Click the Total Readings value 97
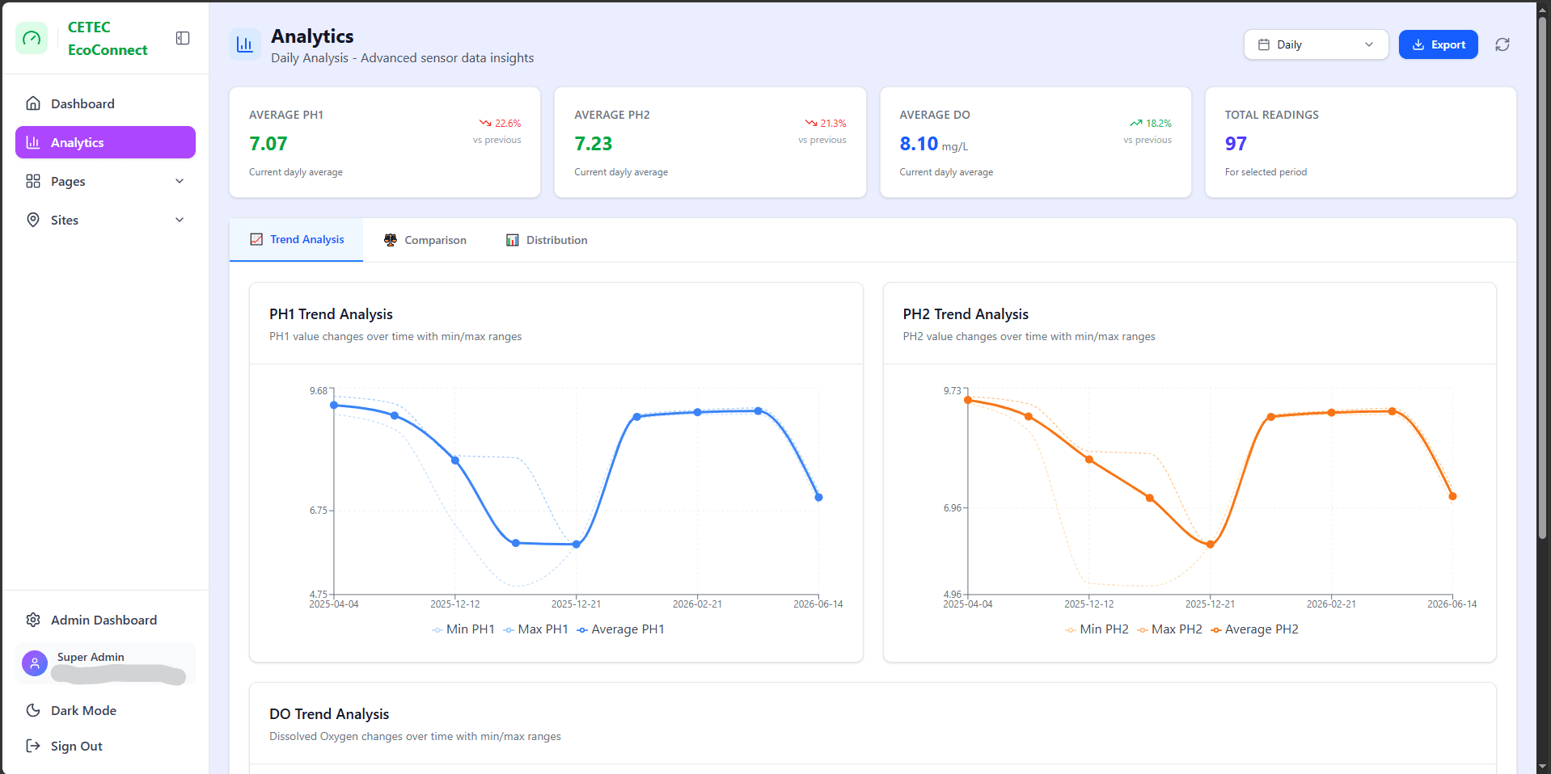This screenshot has height=774, width=1551. click(x=1236, y=144)
